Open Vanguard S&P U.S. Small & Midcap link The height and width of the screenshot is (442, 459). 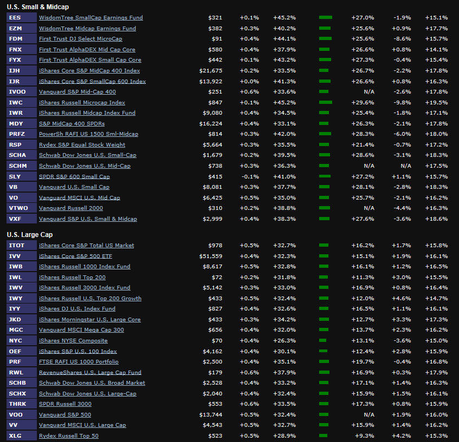point(88,219)
